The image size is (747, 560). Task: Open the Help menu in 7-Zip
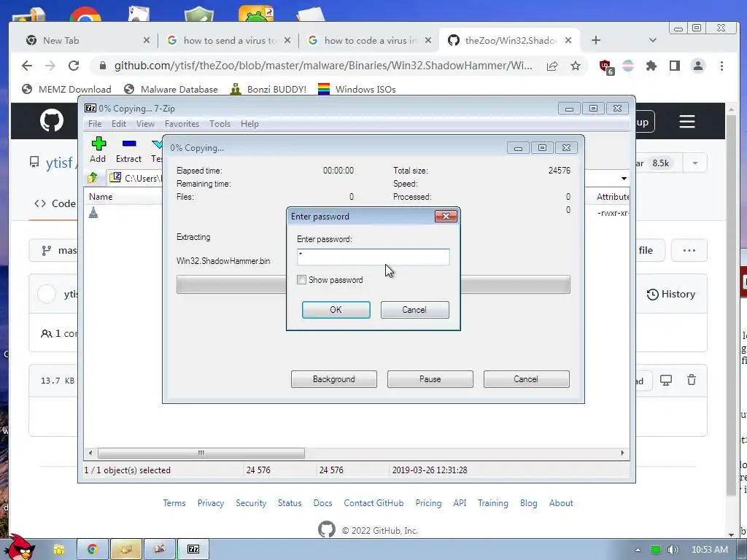point(249,124)
